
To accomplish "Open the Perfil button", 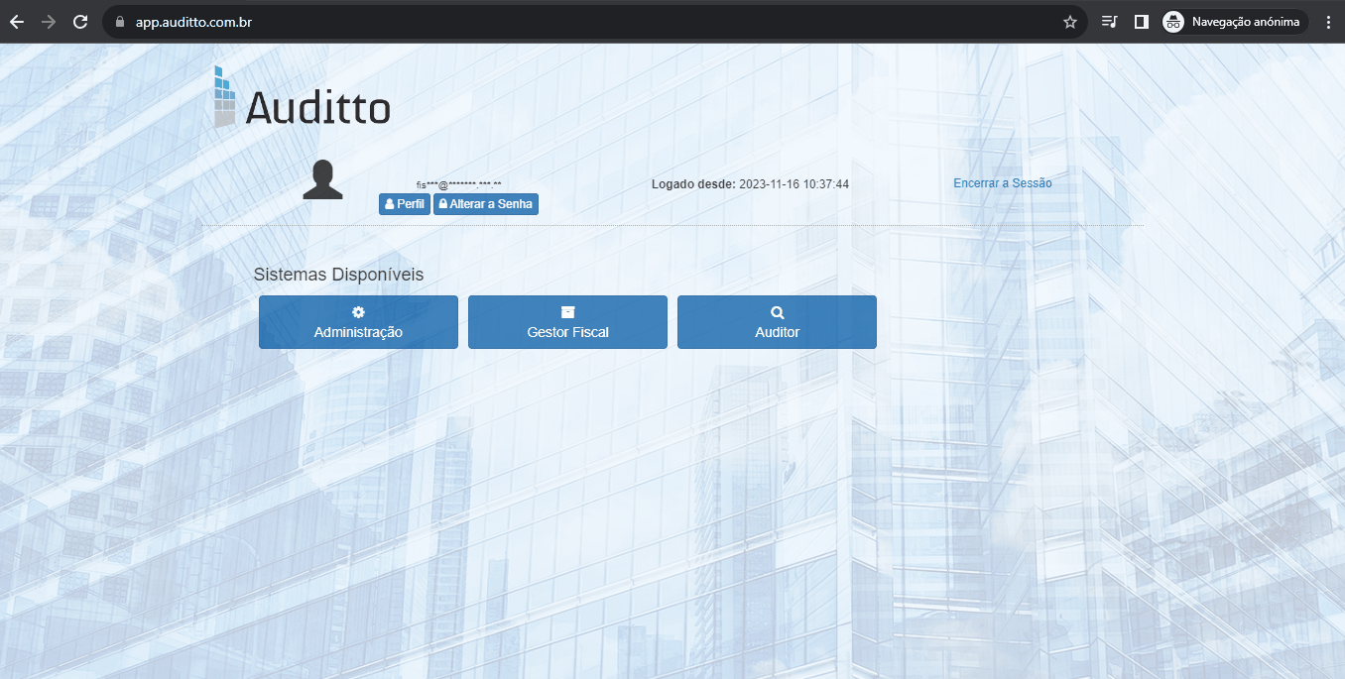I will (405, 204).
